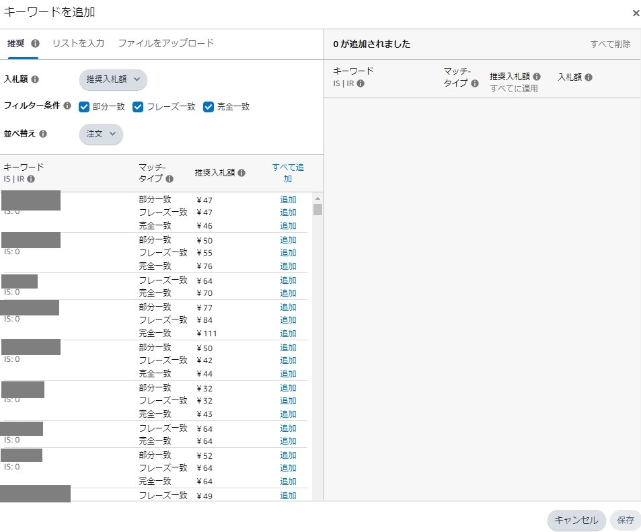Close the キーワードを追加 dialog with X
The height and width of the screenshot is (532, 641).
[636, 13]
